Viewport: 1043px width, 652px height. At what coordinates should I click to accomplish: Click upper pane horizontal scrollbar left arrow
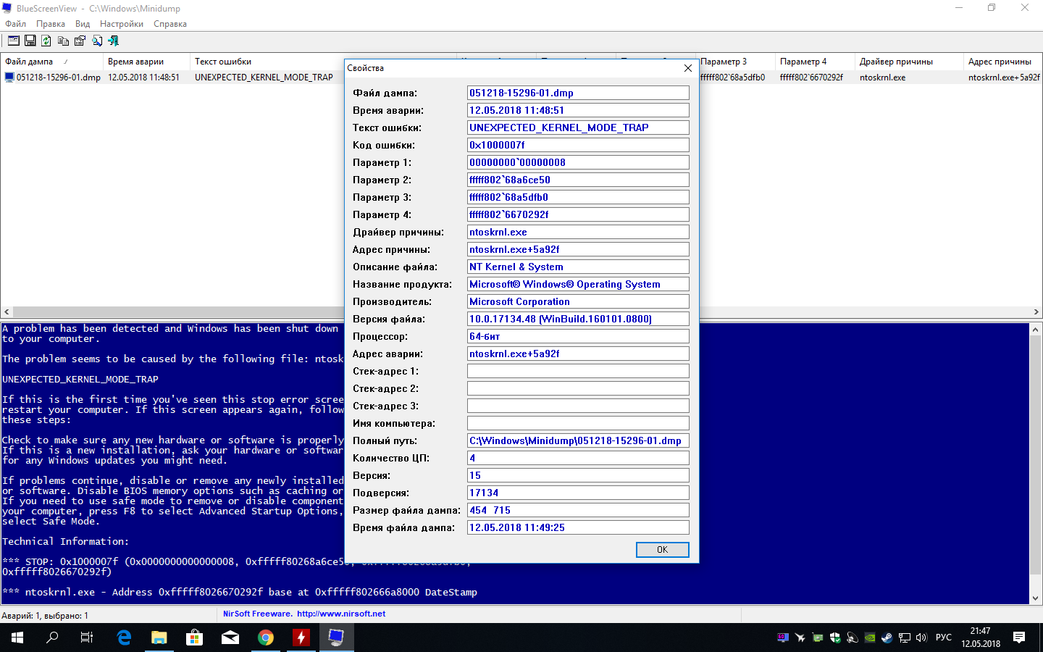click(7, 312)
